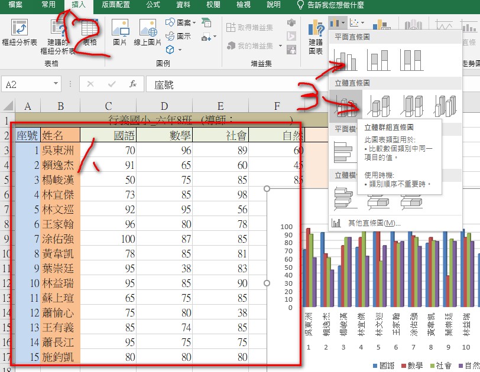Choose the 3-D stacked bar chart

point(379,202)
